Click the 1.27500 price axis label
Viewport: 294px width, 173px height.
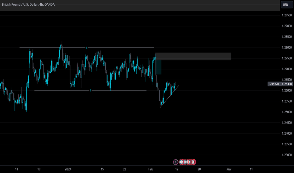click(x=287, y=59)
